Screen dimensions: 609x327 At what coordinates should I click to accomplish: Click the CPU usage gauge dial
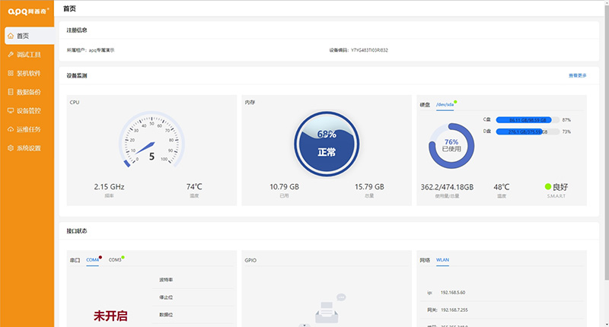151,142
